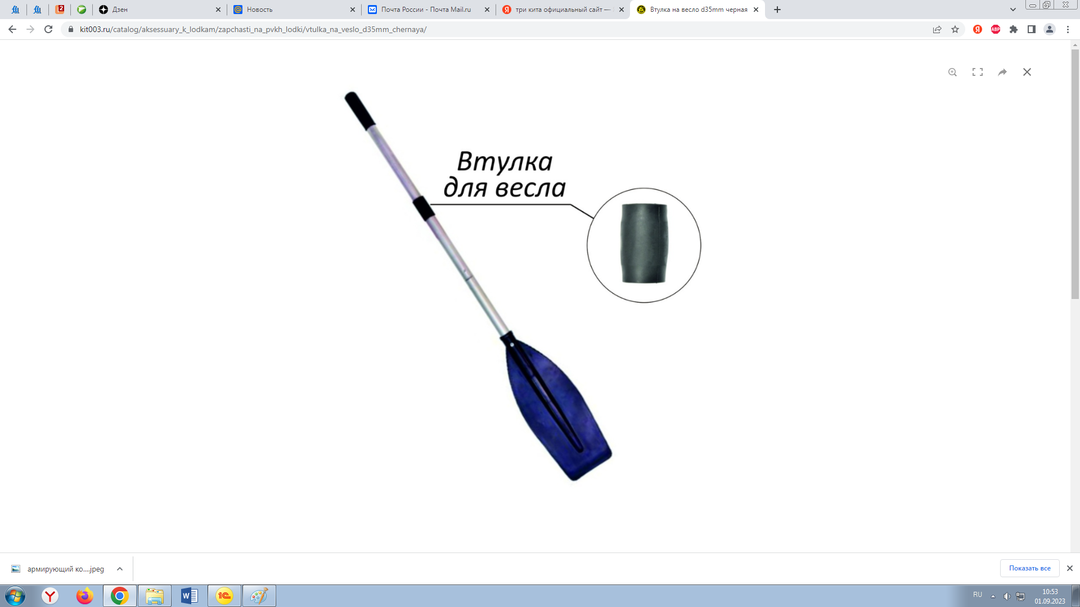The width and height of the screenshot is (1080, 607).
Task: Open a new browser tab
Action: (x=777, y=10)
